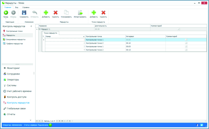Switch to Сотрудники module

pos(13,74)
